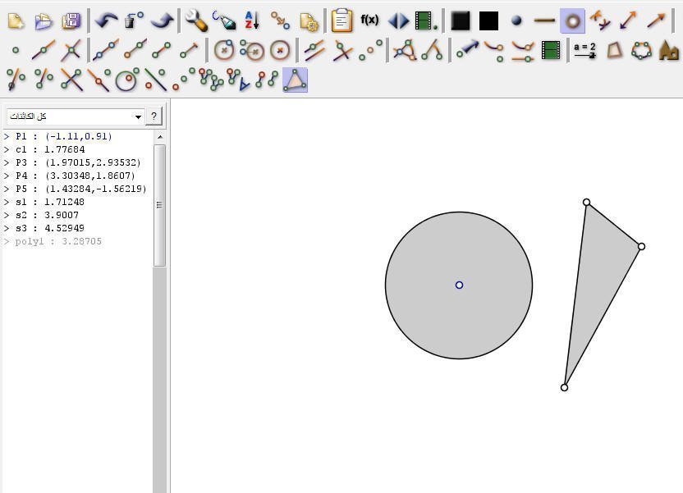683x493 pixels.
Task: Click the green film strip icon in top row
Action: [426, 21]
